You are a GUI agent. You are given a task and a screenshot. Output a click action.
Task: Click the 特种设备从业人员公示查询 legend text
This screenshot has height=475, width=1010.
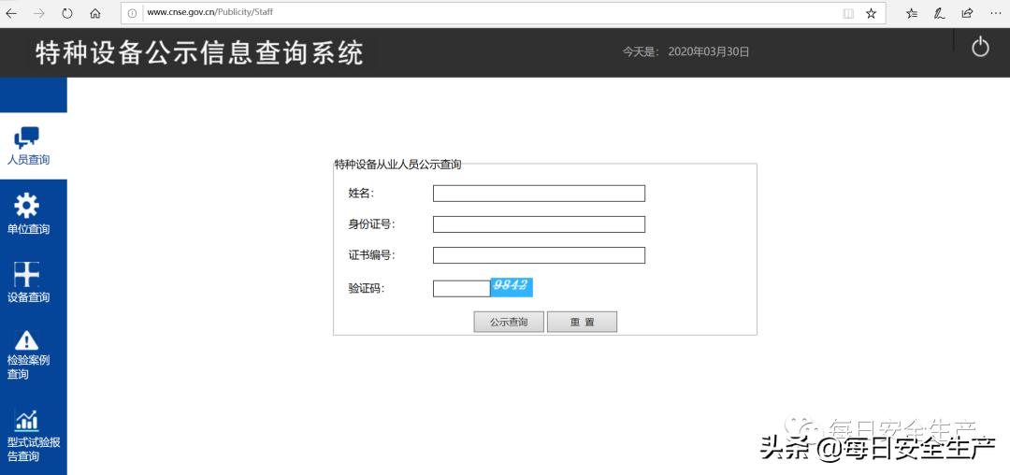pyautogui.click(x=398, y=165)
